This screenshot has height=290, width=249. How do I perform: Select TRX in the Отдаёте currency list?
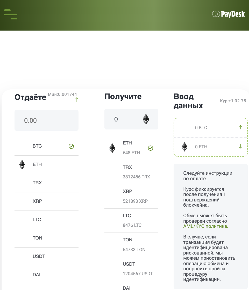pos(37,183)
